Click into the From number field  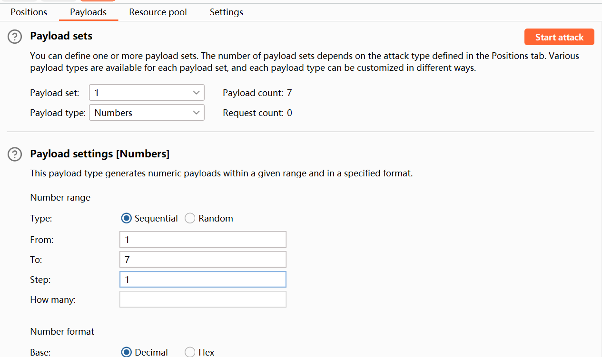(203, 240)
